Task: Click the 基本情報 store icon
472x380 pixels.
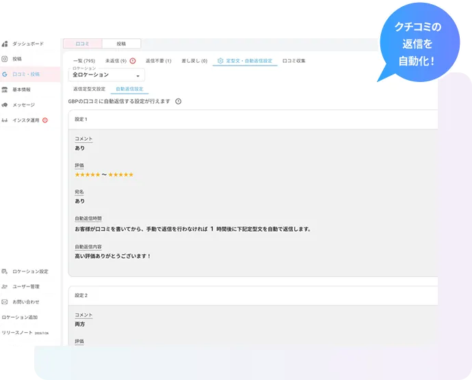Action: click(5, 90)
